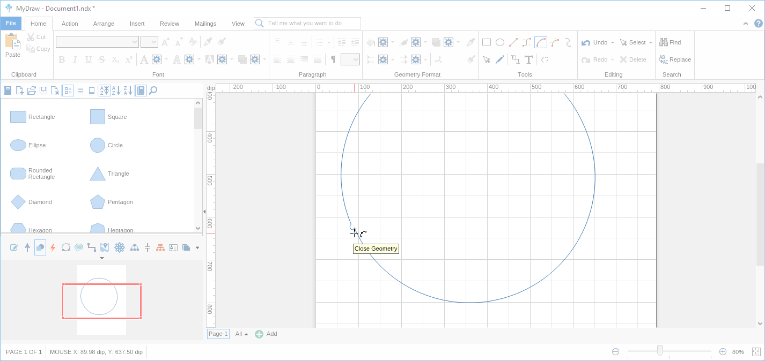Click the new library icon in library toolbar
This screenshot has width=765, height=361.
20,91
